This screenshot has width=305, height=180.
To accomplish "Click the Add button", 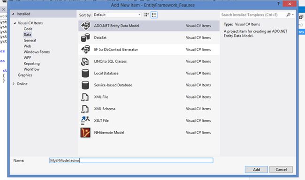I will pos(256,170).
